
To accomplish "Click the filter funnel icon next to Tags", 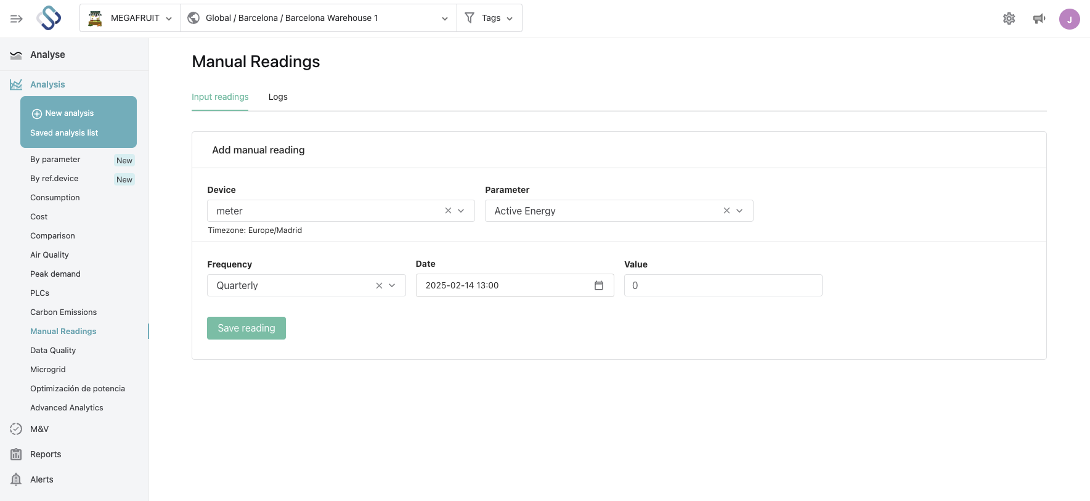I will 470,18.
